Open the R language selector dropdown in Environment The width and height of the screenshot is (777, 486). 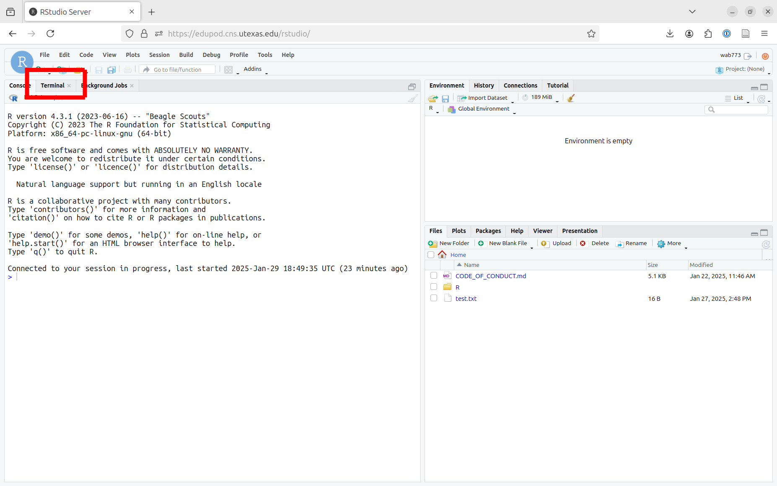pyautogui.click(x=434, y=109)
